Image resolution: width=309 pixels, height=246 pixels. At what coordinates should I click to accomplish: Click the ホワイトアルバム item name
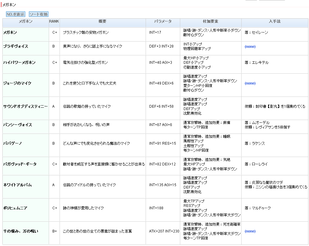pos(17,185)
